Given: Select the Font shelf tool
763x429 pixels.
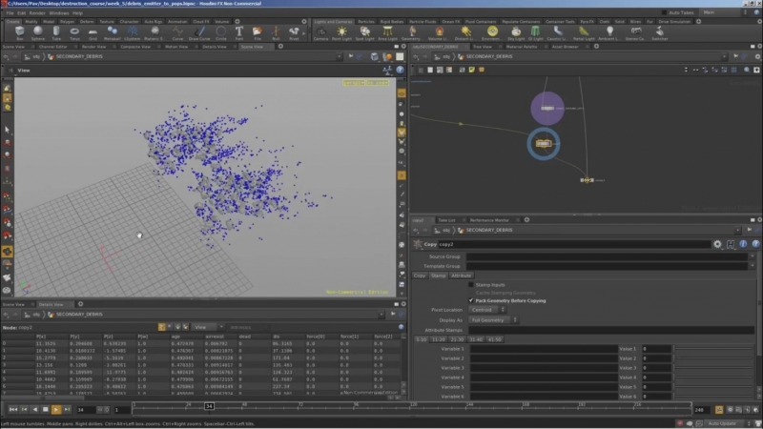Looking at the screenshot, I should point(239,32).
